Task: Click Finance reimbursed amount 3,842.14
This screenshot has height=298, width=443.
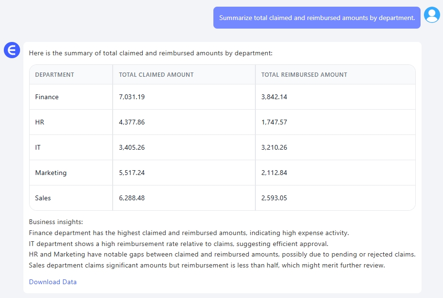Action: (x=274, y=97)
